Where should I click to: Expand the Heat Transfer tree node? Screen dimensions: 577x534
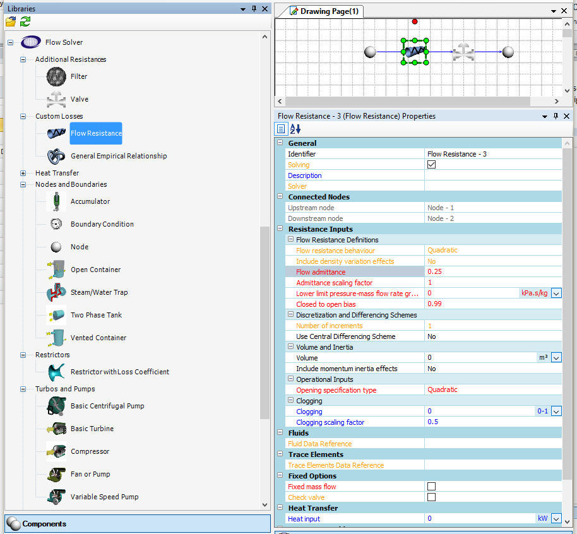(23, 173)
